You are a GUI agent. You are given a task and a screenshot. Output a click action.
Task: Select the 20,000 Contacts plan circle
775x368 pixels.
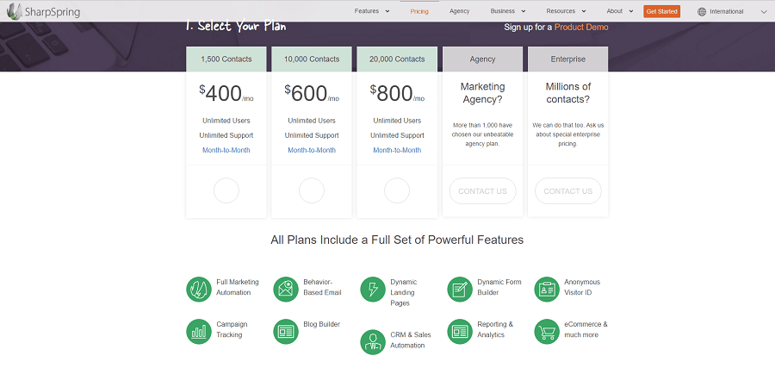point(397,190)
